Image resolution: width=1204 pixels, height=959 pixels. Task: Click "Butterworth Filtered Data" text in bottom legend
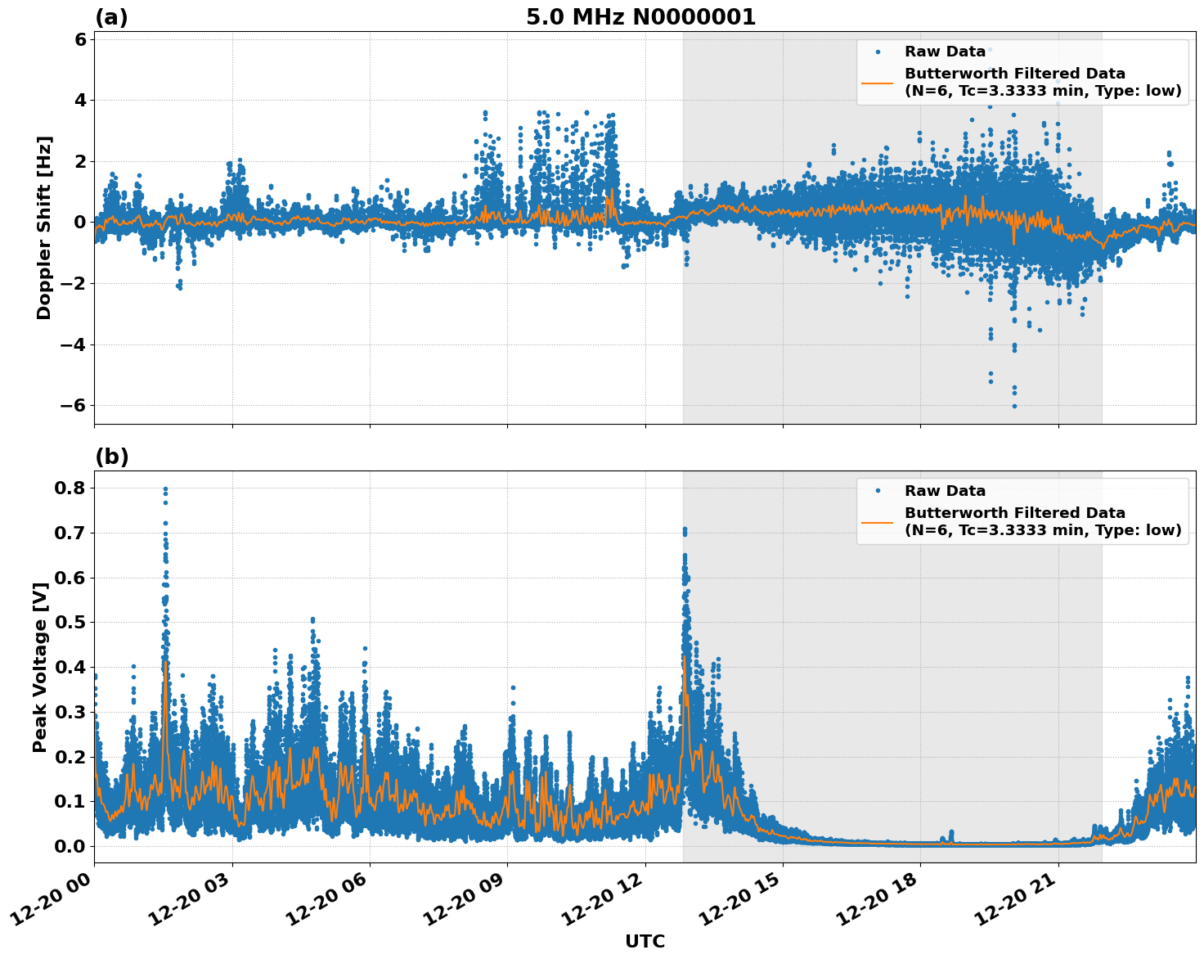click(x=1014, y=513)
